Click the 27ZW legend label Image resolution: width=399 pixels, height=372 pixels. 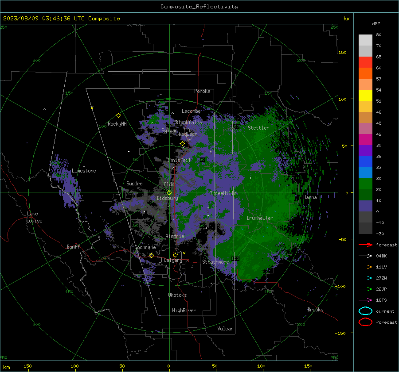tap(381, 278)
